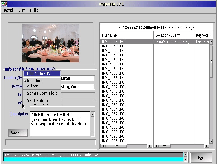Select file IMG_1065.JPG in list
The height and width of the screenshot is (164, 217).
tap(126, 73)
